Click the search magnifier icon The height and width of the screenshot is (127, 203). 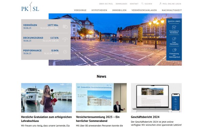coord(142,4)
